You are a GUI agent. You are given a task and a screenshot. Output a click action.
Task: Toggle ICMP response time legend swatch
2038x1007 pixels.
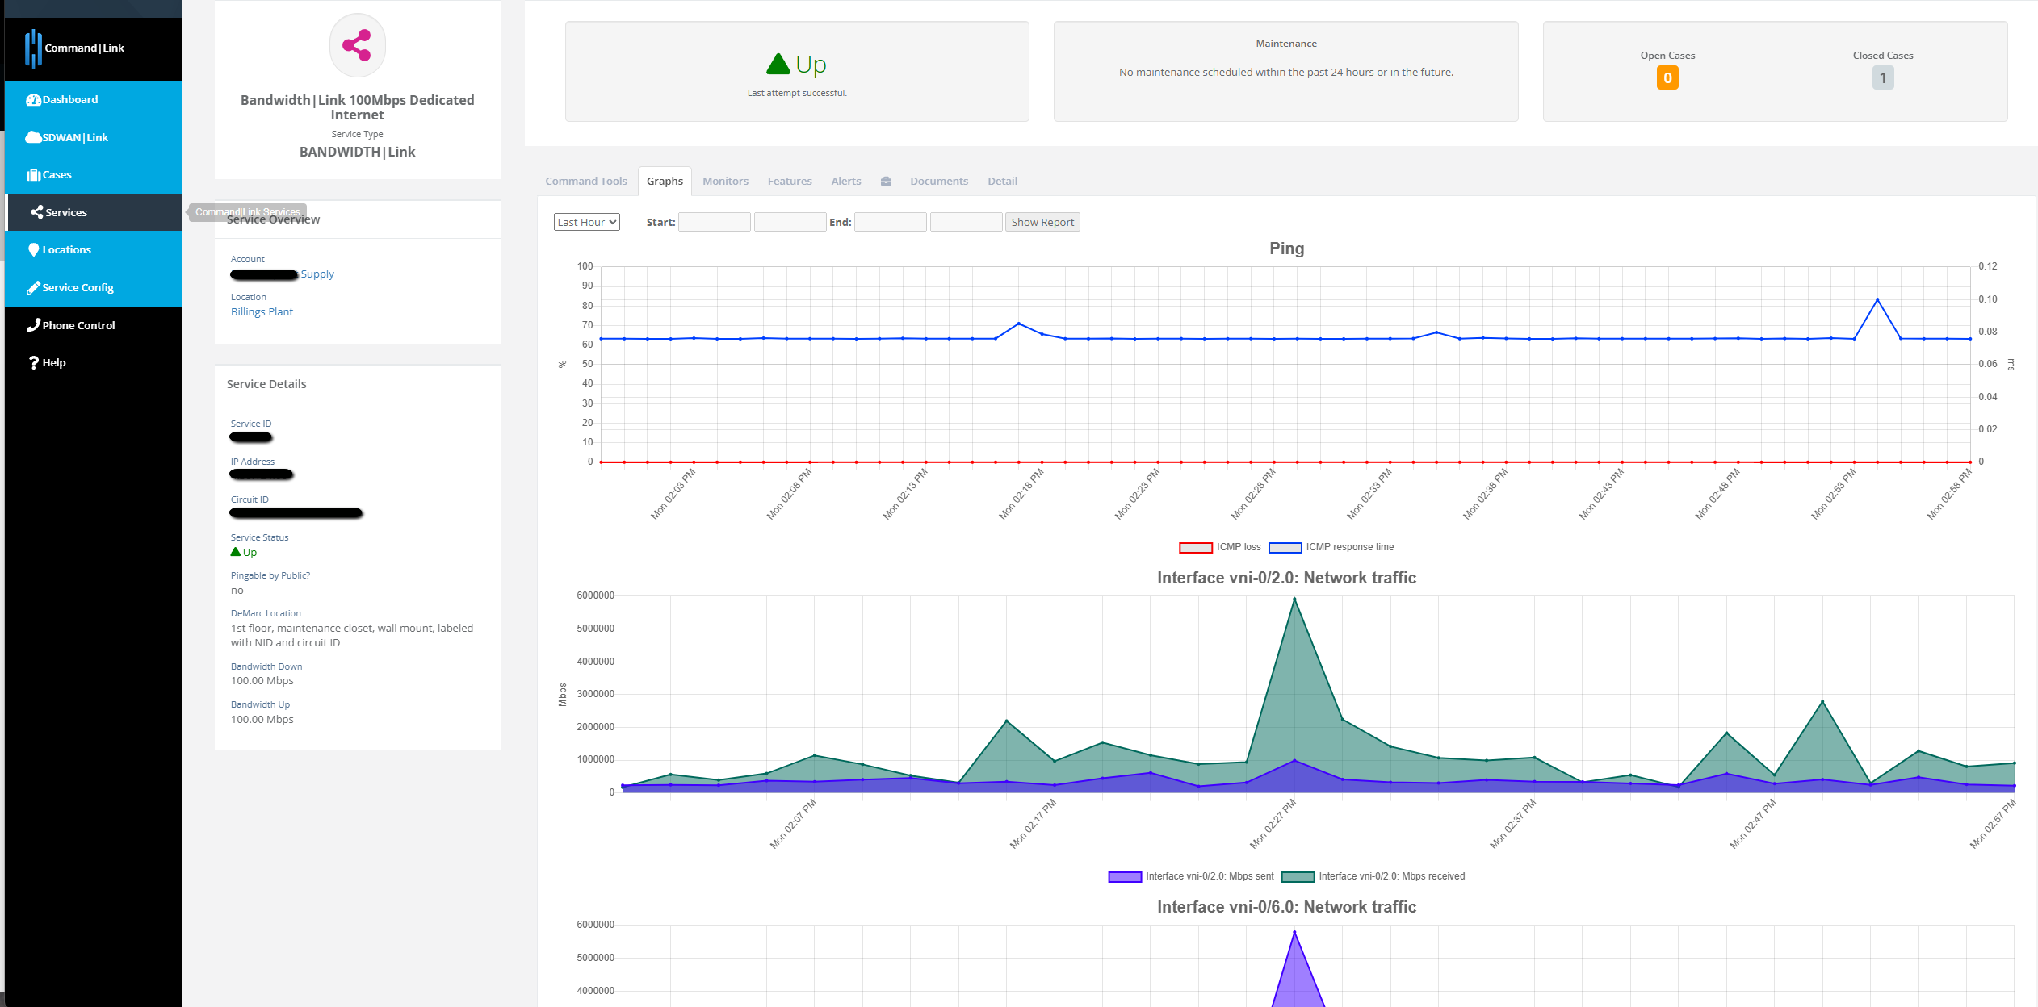pyautogui.click(x=1285, y=548)
